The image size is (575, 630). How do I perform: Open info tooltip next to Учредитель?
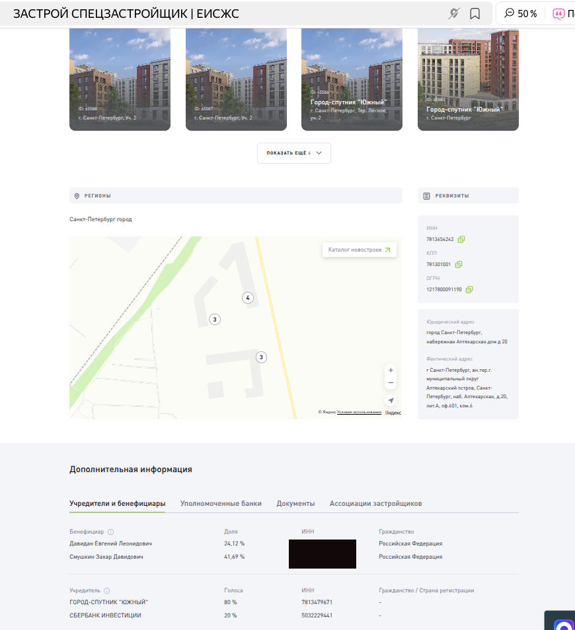click(x=107, y=590)
